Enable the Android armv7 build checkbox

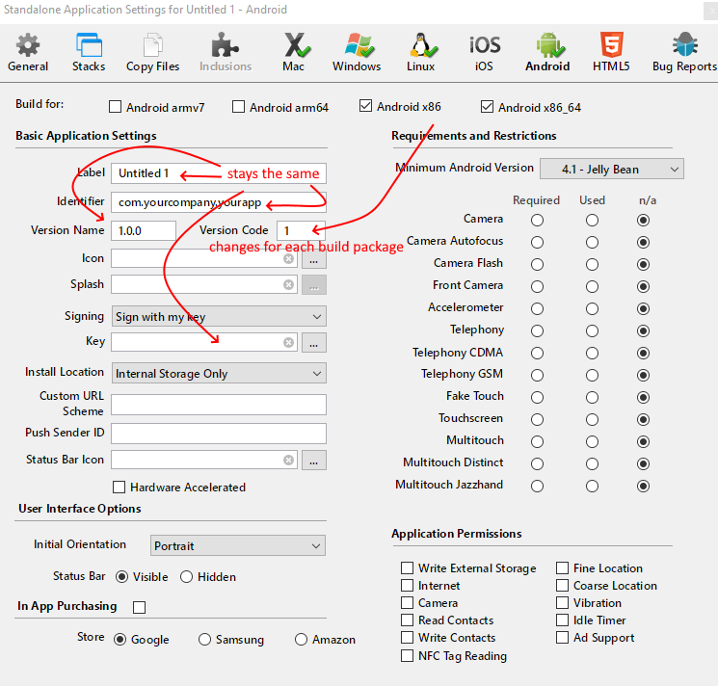click(116, 107)
